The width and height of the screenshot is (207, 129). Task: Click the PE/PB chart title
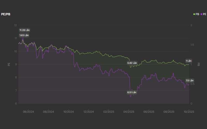[x=5, y=14]
